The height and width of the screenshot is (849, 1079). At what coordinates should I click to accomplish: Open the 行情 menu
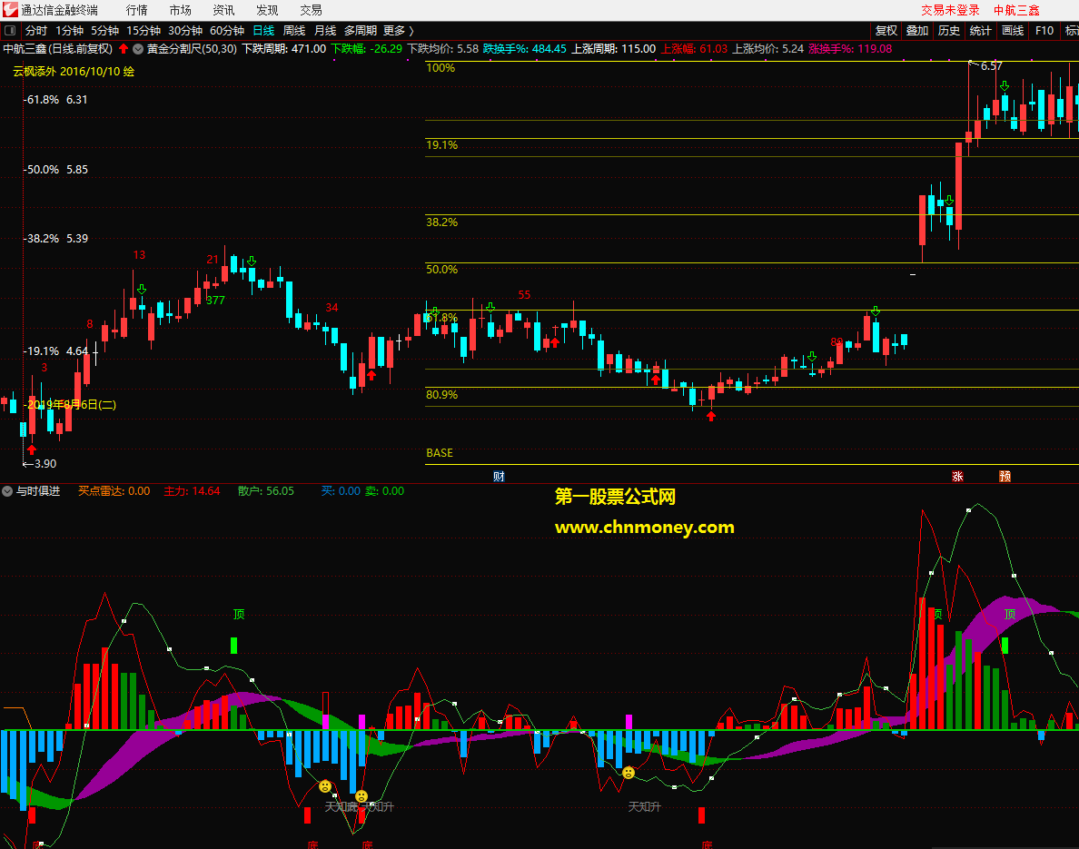(136, 10)
